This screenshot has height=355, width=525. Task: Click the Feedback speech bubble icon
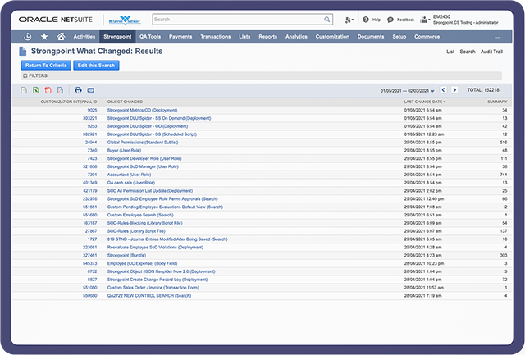[390, 19]
